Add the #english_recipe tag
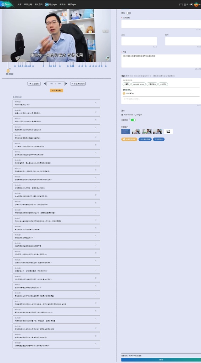This screenshot has height=363, width=201. [x=139, y=84]
